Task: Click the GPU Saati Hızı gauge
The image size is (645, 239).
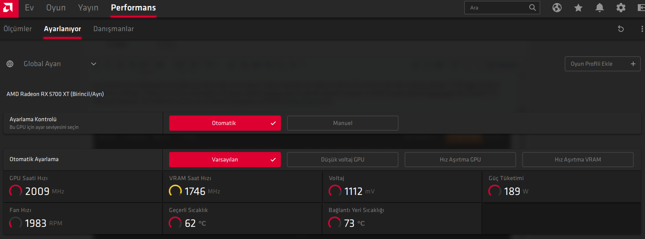Action: 16,191
